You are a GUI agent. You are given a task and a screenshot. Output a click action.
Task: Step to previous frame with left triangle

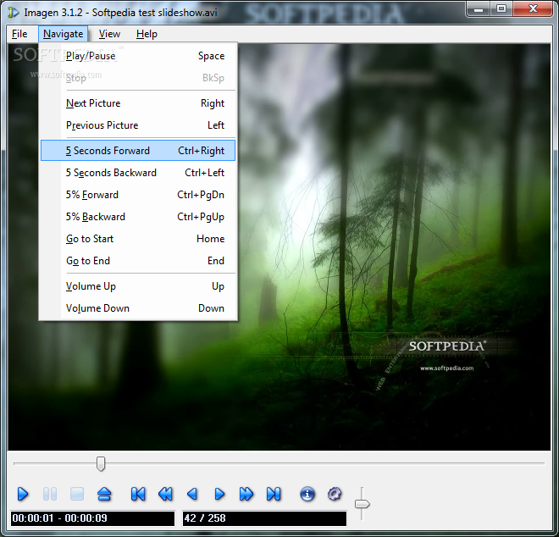pos(192,494)
